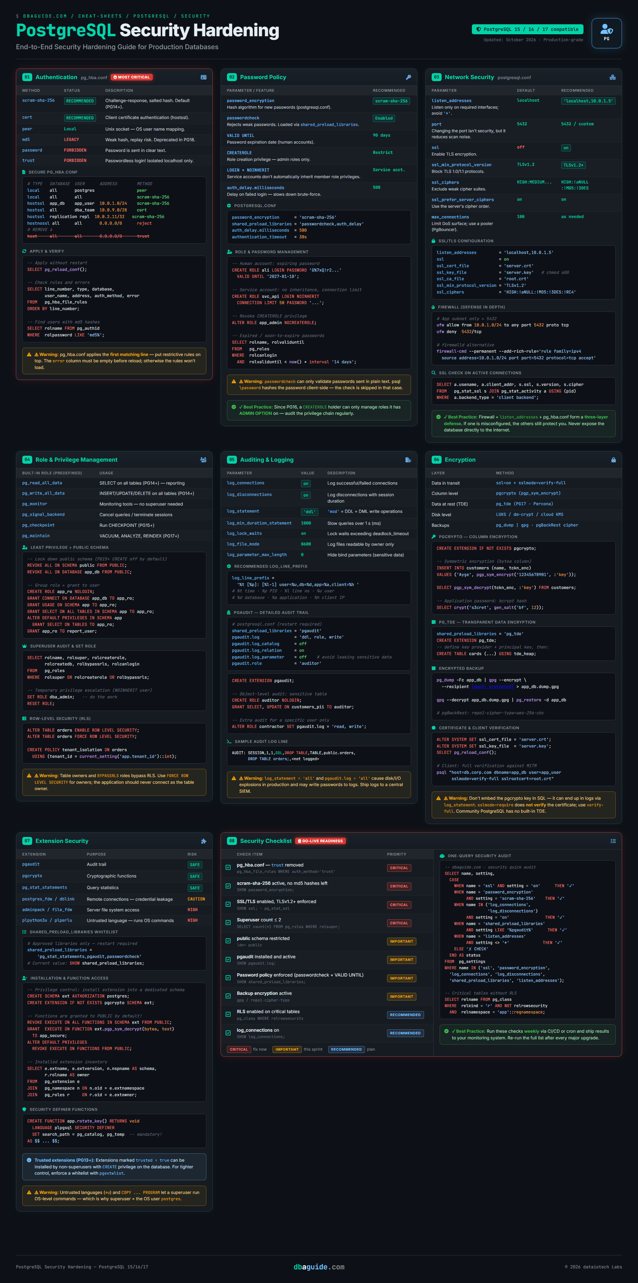Click the Authentication section ID-card icon

point(203,77)
